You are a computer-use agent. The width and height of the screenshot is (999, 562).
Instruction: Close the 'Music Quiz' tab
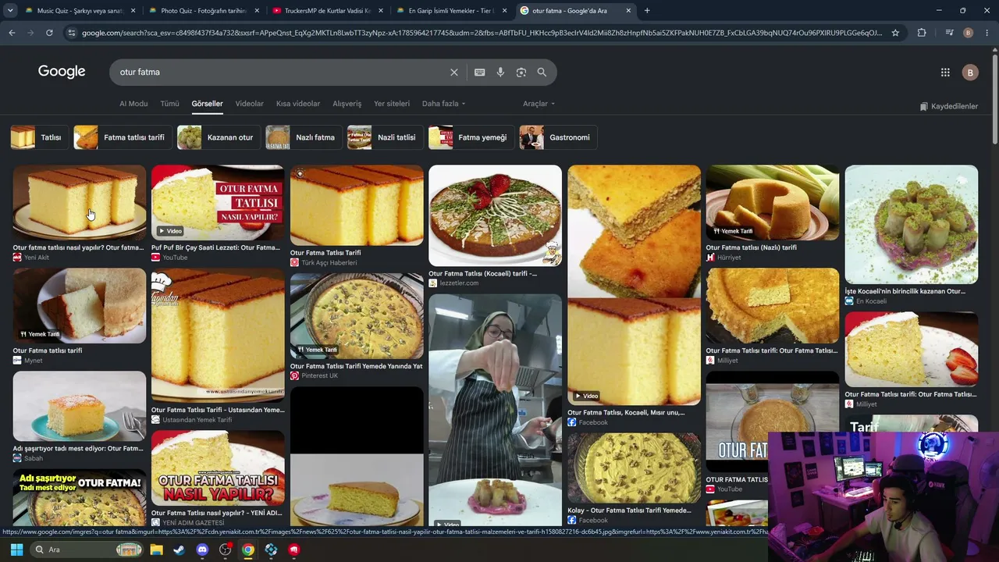(x=133, y=11)
